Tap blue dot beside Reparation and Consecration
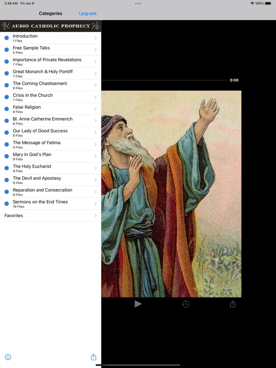The height and width of the screenshot is (368, 276). [7, 192]
